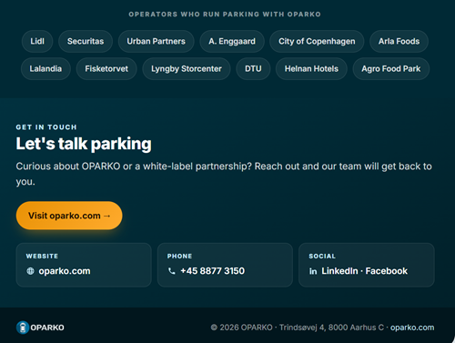455x343 pixels.
Task: Select the A. Enggaard pill
Action: coord(232,41)
